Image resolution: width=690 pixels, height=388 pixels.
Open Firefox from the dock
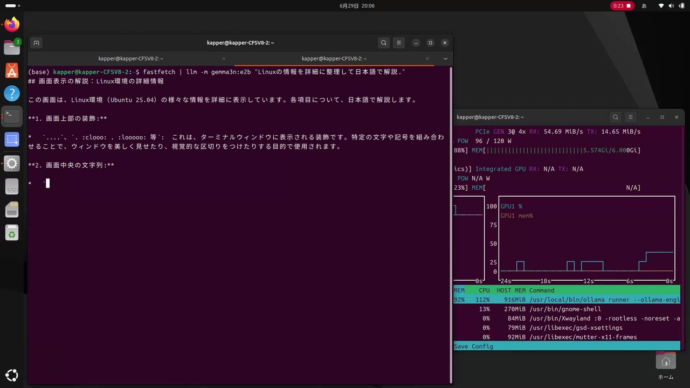(12, 24)
